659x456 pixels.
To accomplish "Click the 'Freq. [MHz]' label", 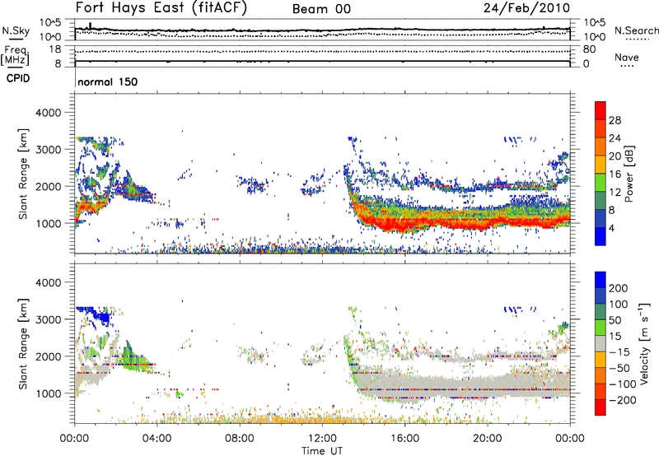I will tap(15, 56).
